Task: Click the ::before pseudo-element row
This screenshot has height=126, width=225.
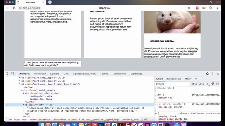Action: [x=27, y=87]
